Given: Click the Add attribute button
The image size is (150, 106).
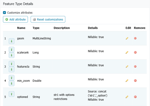Looking at the screenshot, I should coord(15,19).
